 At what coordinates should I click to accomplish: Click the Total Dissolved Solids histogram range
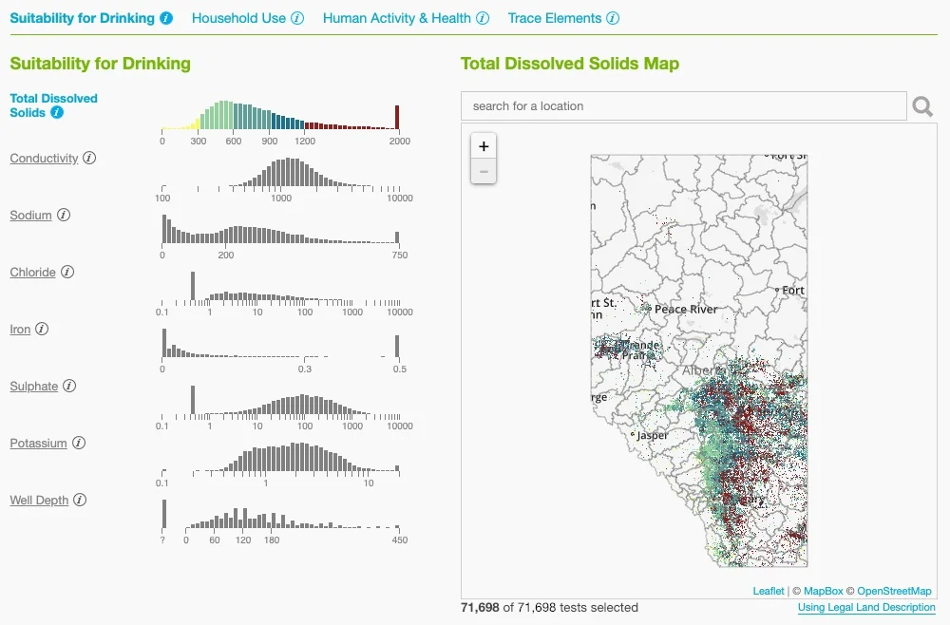tap(280, 114)
